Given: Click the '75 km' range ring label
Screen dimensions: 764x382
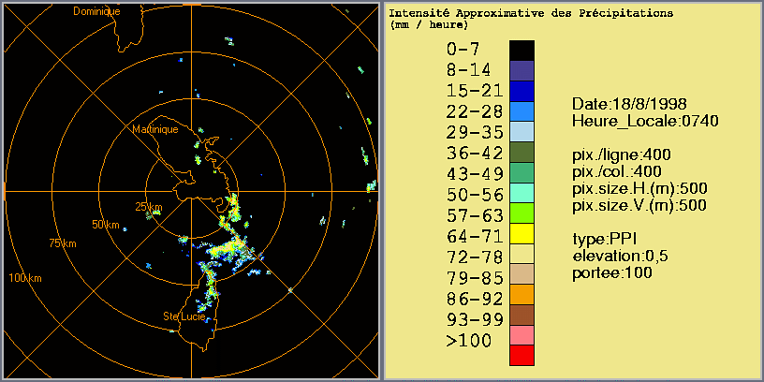Looking at the screenshot, I should pyautogui.click(x=63, y=243).
